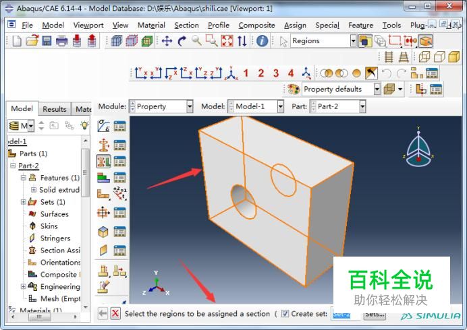Viewport: 467px width, 330px height.
Task: Click the Print icon
Action: click(x=61, y=40)
